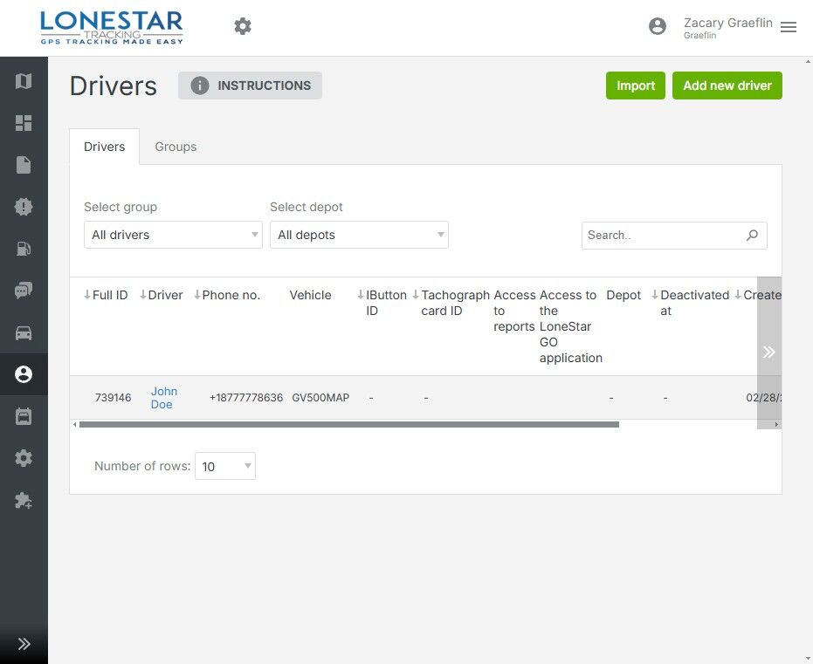Open the vehicles car icon

[24, 332]
